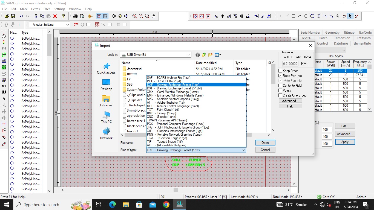Click the Apply button in right panel

coord(345,142)
